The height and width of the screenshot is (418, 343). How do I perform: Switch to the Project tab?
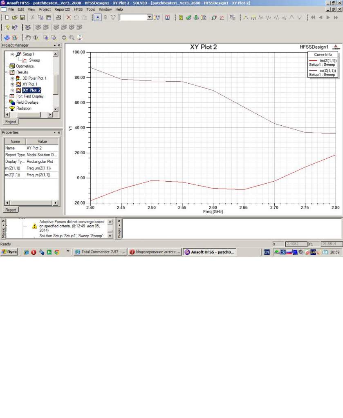click(x=11, y=122)
